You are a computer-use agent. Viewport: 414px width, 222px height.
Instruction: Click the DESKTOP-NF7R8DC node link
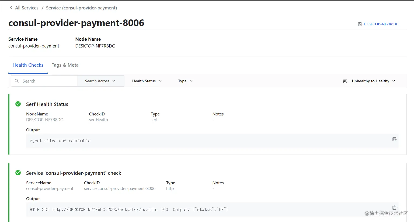381,24
